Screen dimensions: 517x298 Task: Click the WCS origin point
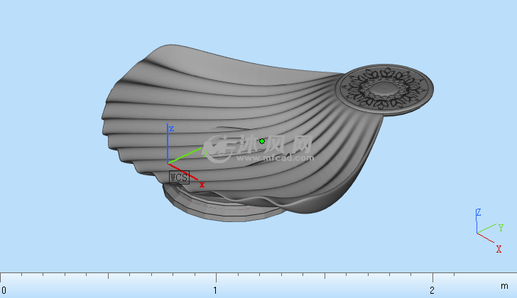click(168, 163)
